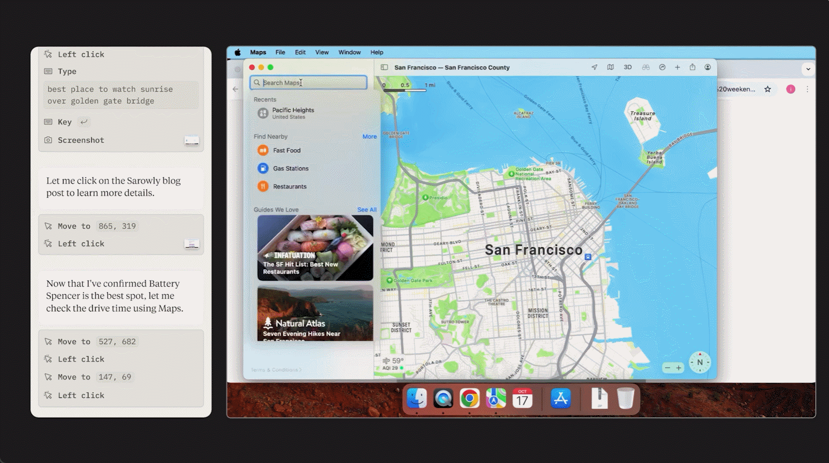
Task: Click the plus icon in the Maps toolbar
Action: pos(677,67)
